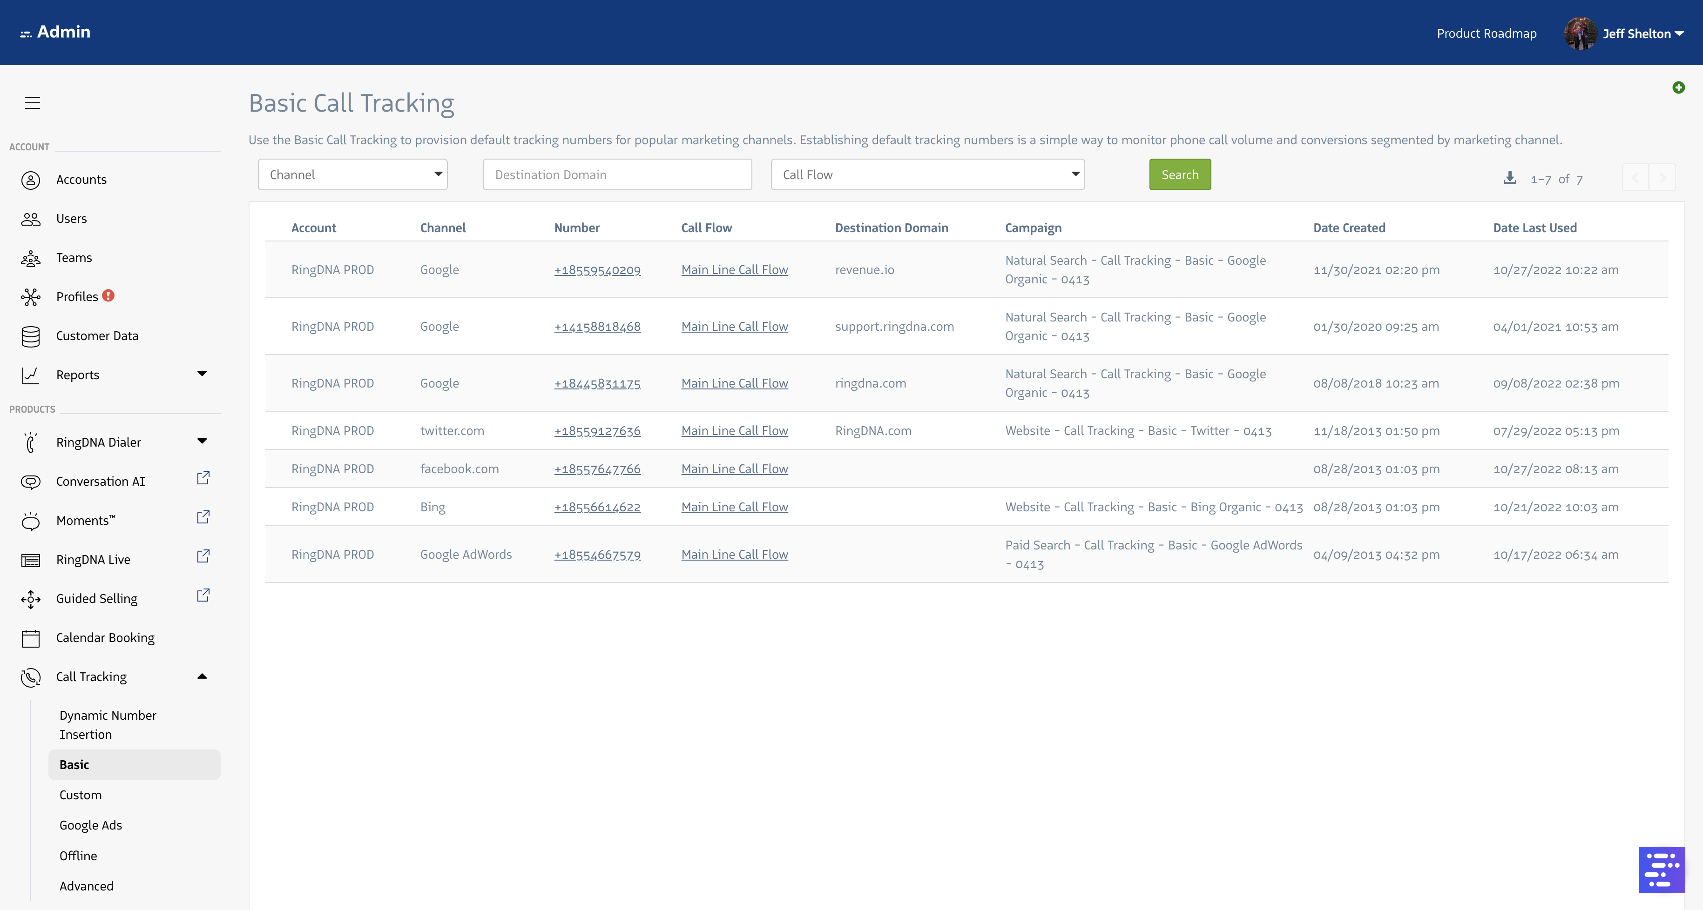Click the Search button
This screenshot has width=1703, height=910.
point(1179,174)
